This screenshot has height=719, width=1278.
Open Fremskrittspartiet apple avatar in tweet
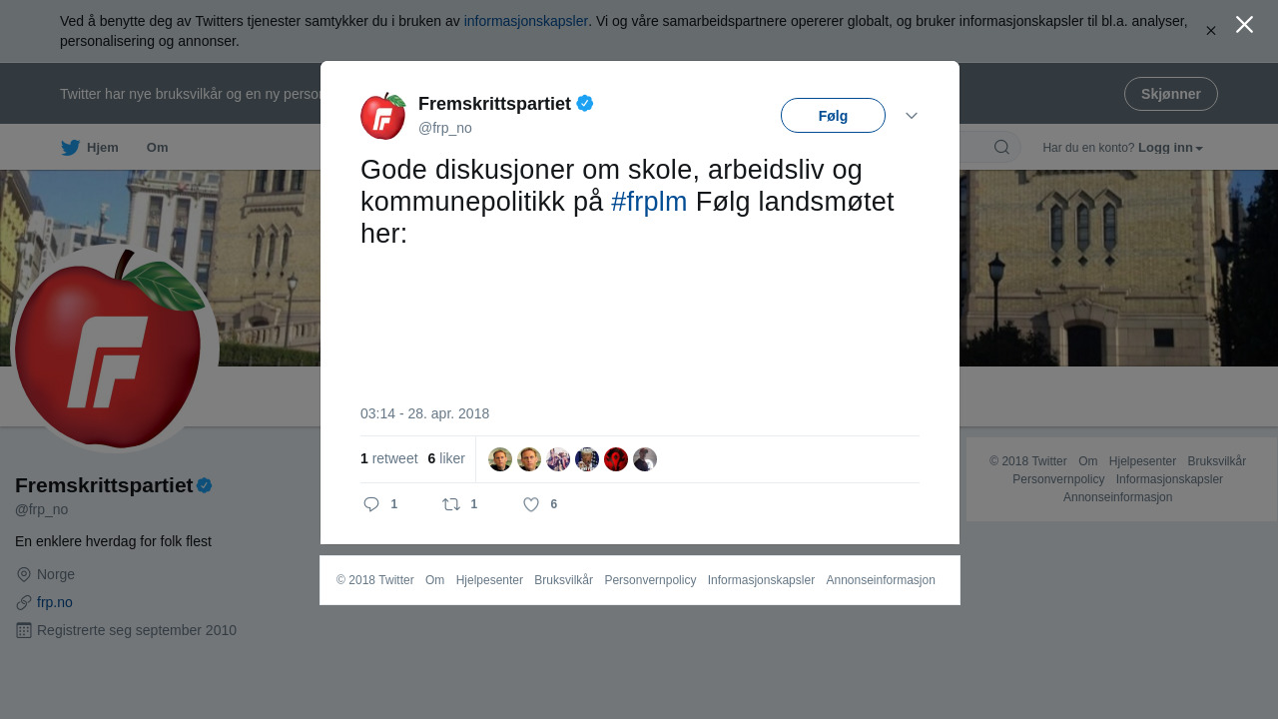point(383,116)
